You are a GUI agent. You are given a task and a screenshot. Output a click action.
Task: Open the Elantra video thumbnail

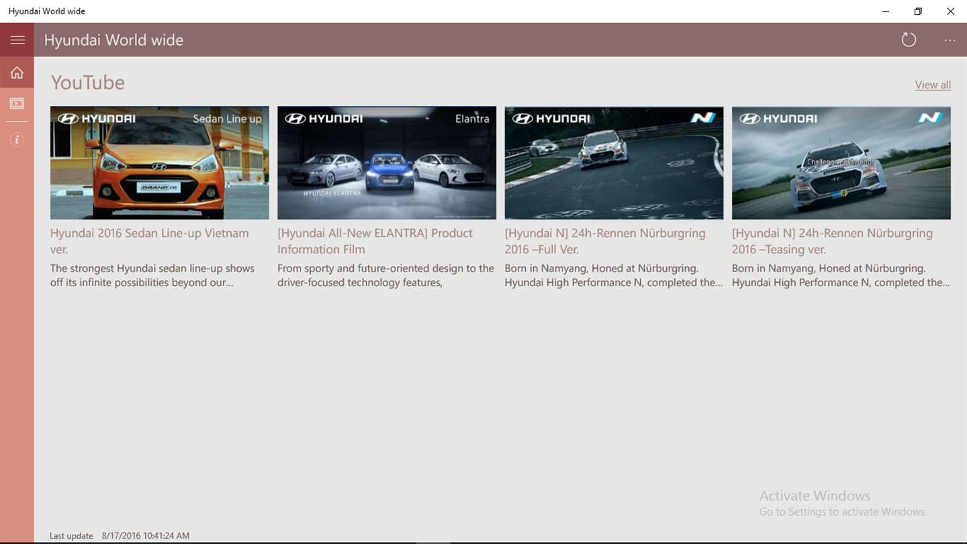coord(387,163)
